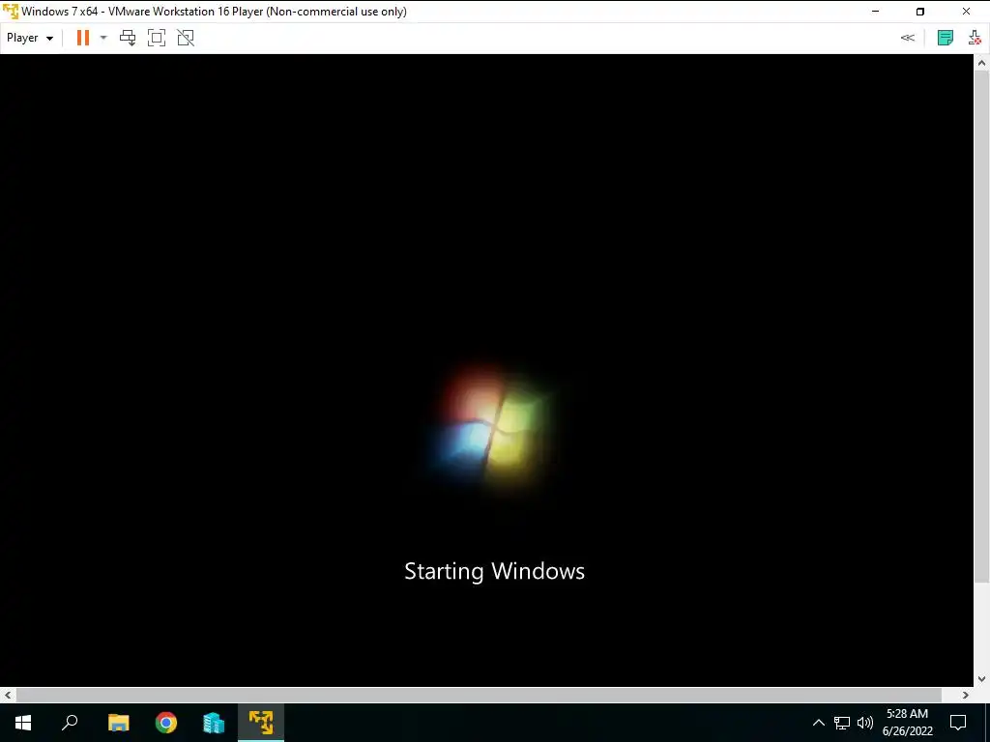Open the Player menu
Viewport: 990px width, 742px height.
click(x=30, y=38)
